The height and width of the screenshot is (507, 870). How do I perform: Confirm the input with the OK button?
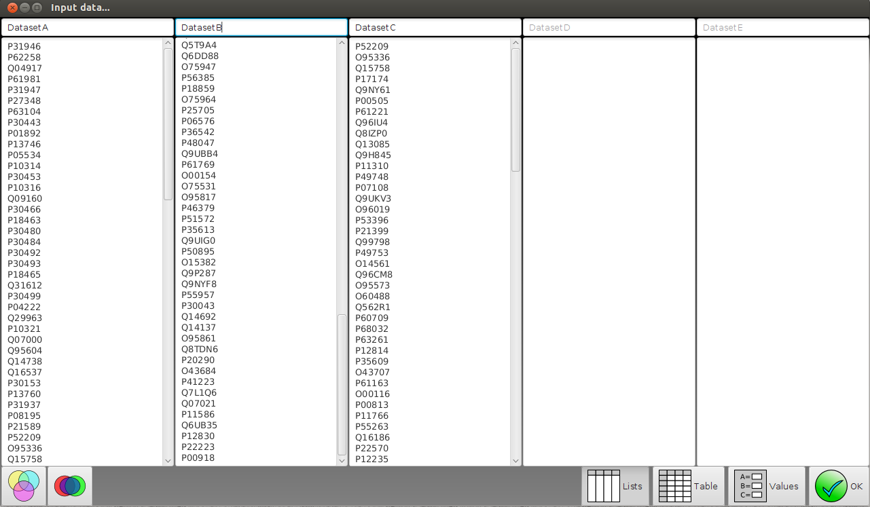pyautogui.click(x=839, y=486)
